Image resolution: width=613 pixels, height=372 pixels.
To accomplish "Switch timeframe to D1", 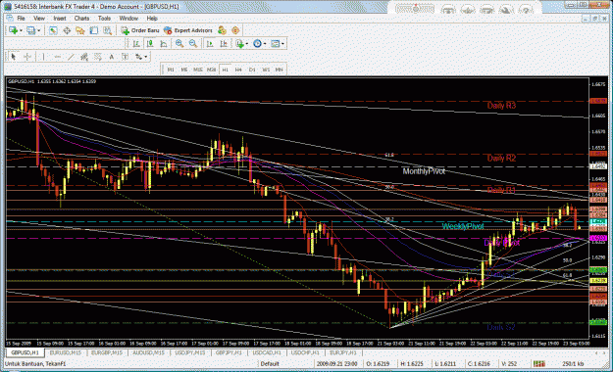I will point(252,70).
